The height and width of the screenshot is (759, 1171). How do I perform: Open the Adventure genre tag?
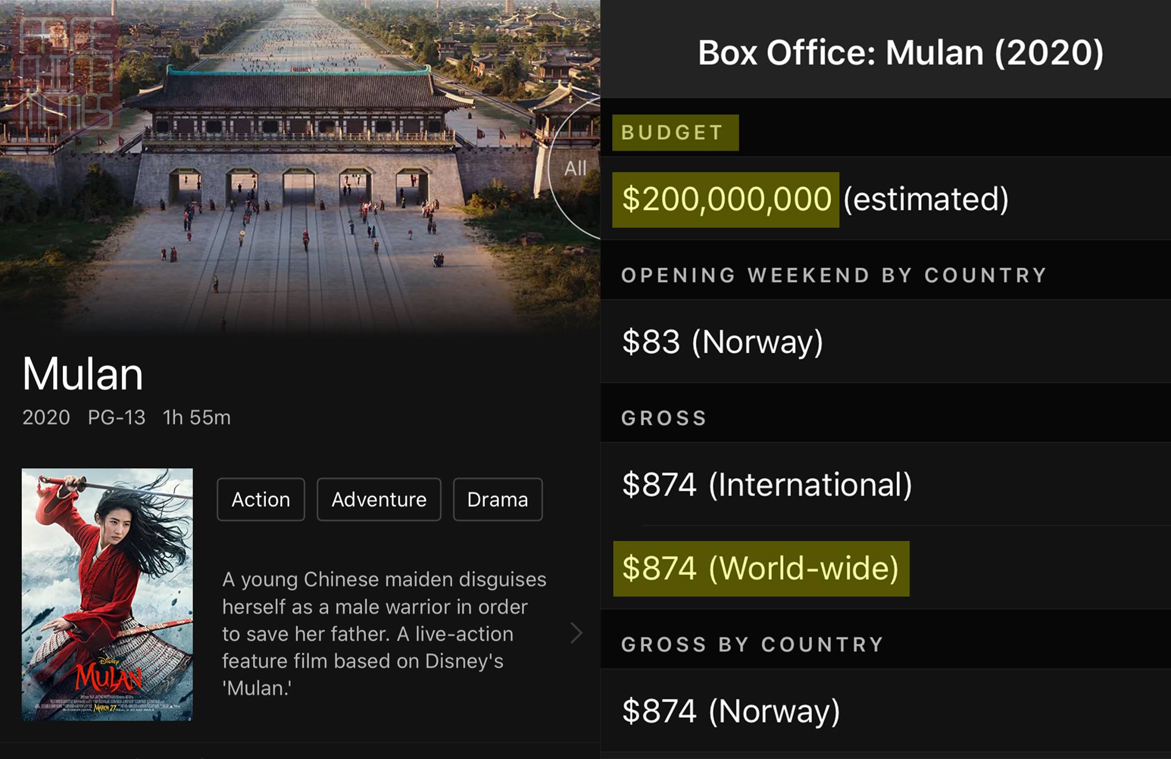(x=379, y=499)
